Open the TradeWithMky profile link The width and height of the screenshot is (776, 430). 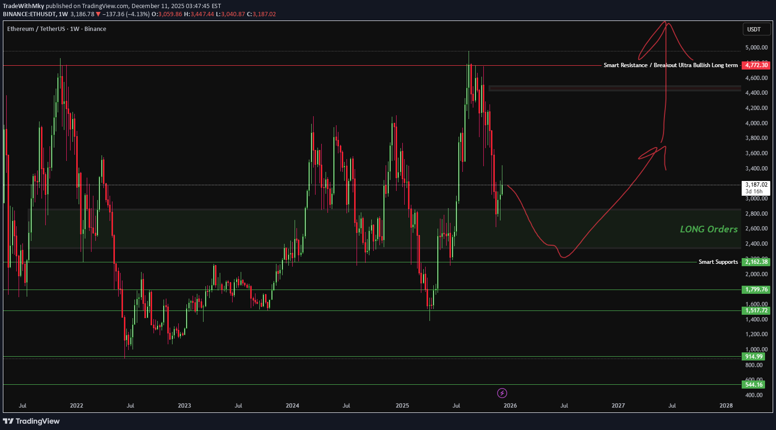point(22,6)
